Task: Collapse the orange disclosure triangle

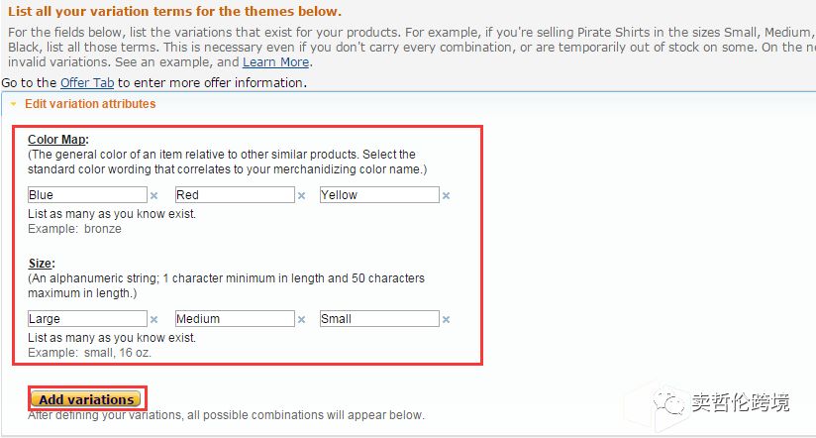Action: [14, 104]
